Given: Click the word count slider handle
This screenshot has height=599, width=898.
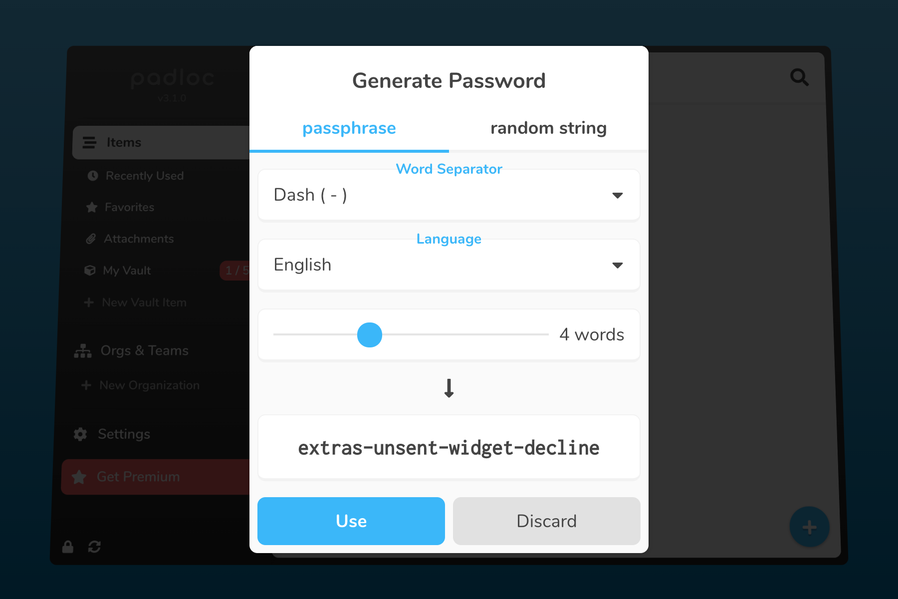Looking at the screenshot, I should click(x=370, y=334).
